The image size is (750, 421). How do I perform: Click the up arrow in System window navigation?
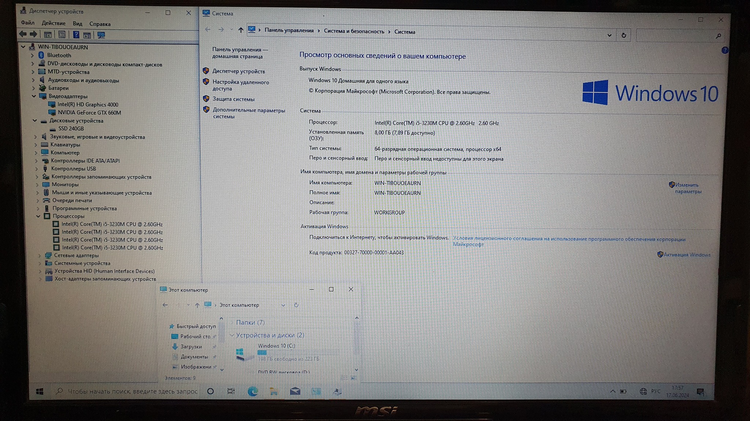[x=241, y=30]
